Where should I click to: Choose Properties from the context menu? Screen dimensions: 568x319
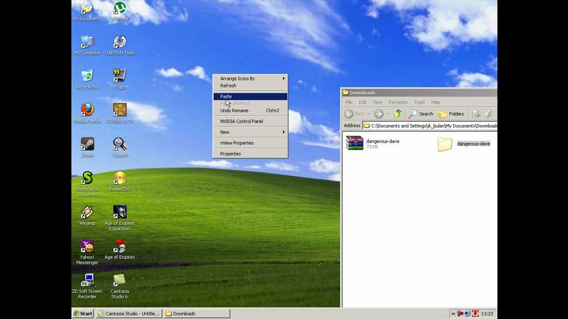pos(250,153)
